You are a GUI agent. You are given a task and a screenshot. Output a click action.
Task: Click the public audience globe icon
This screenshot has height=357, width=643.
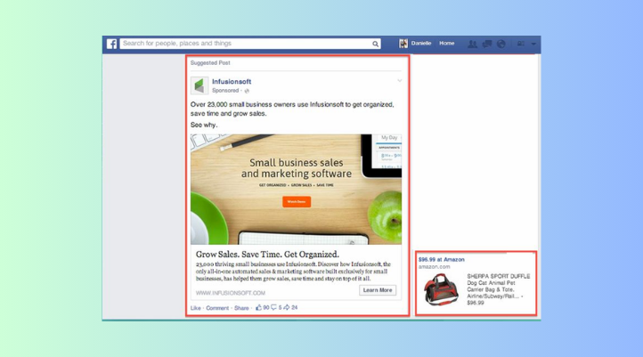pos(247,91)
